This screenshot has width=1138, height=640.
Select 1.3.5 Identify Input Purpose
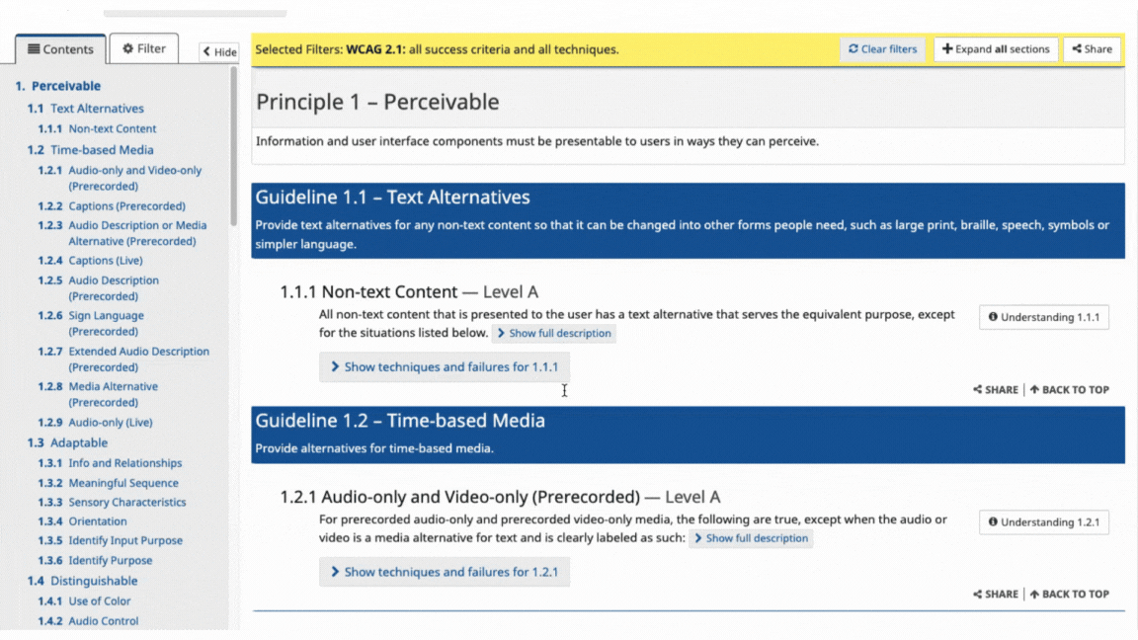coord(111,540)
